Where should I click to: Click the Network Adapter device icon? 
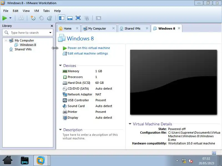(x=65, y=94)
